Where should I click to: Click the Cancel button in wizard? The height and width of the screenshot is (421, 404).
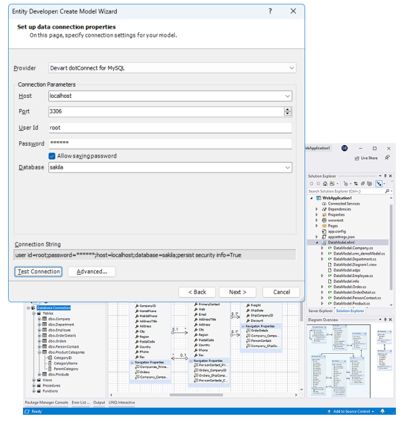282,292
